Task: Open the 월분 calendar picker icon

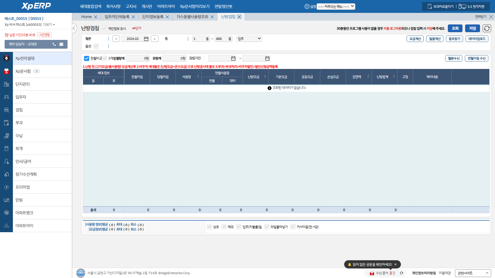Action: [x=146, y=39]
